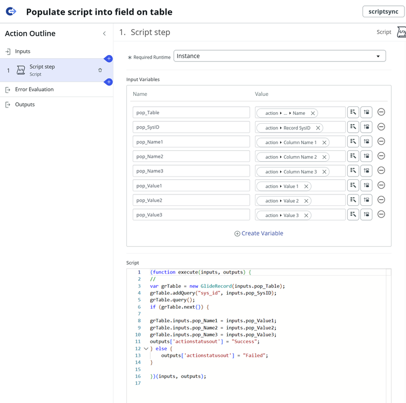The width and height of the screenshot is (406, 403).
Task: Open the Required Runtime dropdown
Action: click(280, 56)
